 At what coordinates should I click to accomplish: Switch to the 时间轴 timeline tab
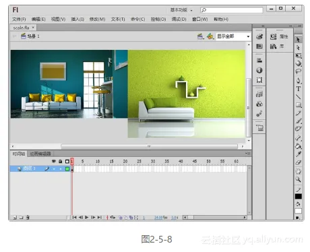point(19,154)
